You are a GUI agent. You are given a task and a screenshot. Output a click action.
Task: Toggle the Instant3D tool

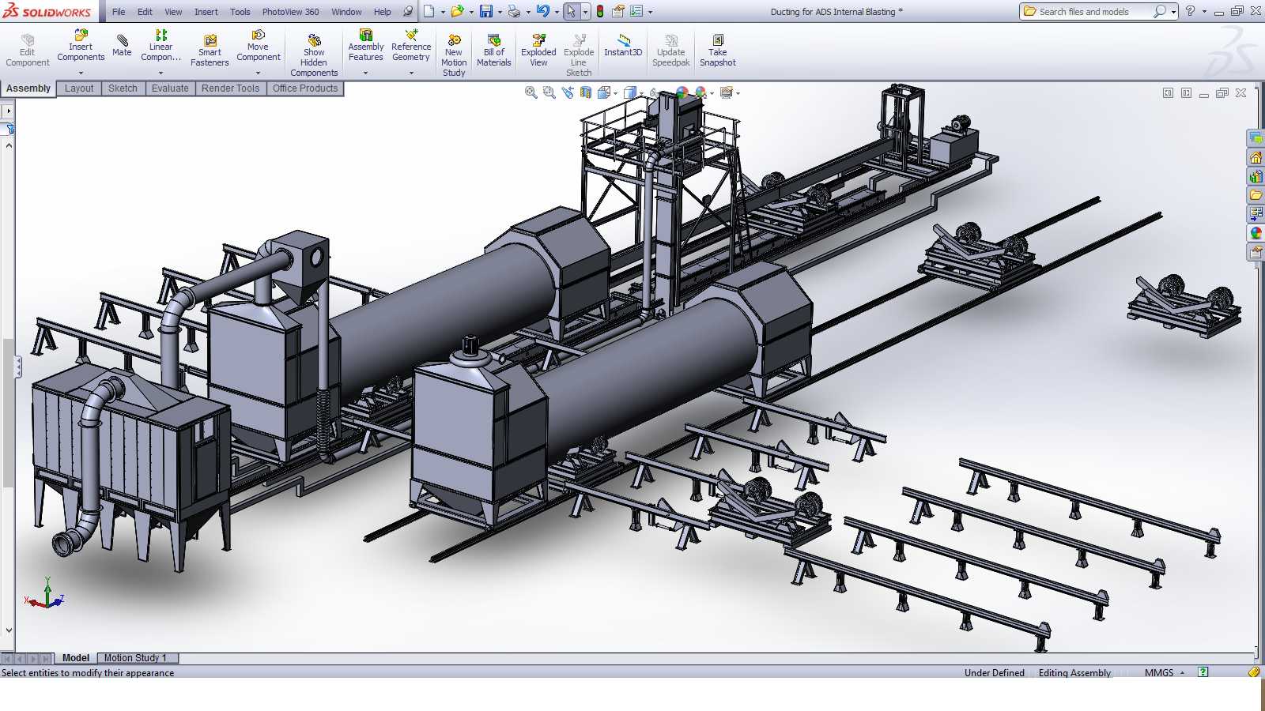[623, 45]
